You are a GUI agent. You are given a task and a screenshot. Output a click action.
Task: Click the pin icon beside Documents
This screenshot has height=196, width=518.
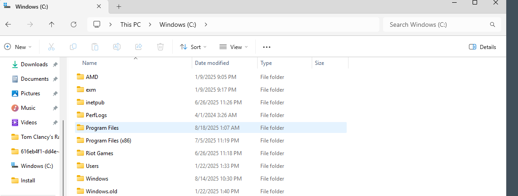coord(55,79)
